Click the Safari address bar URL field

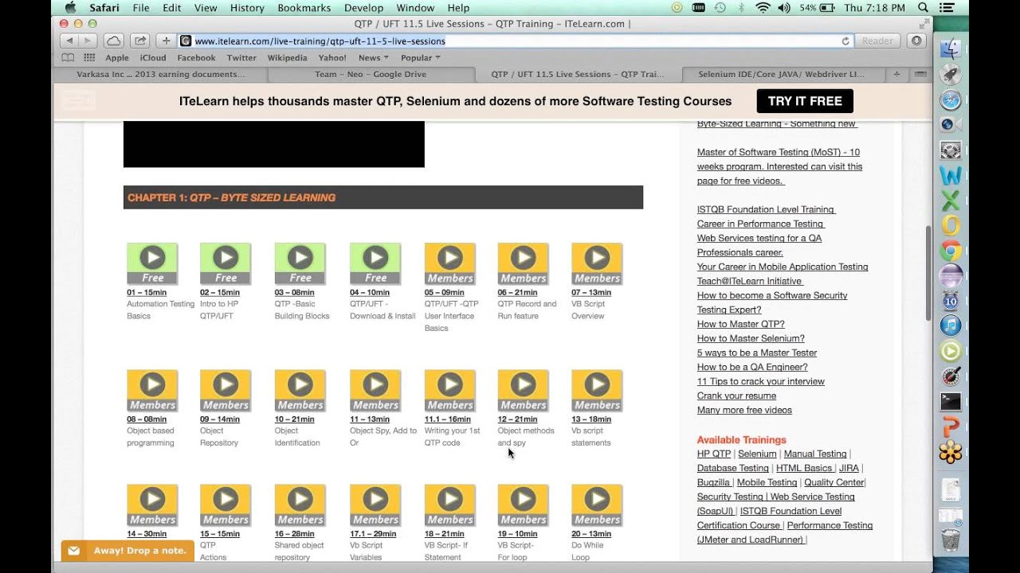[x=514, y=41]
